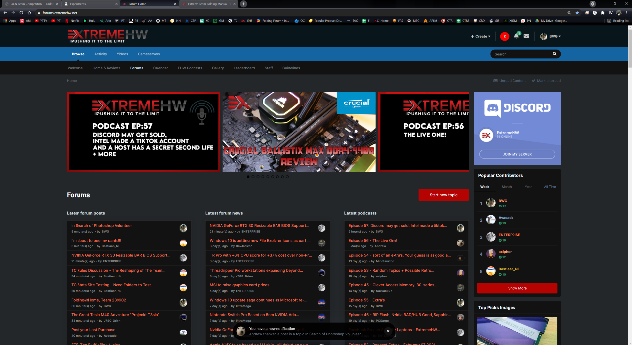632x345 pixels.
Task: Dismiss the new notification popup
Action: pos(388,331)
